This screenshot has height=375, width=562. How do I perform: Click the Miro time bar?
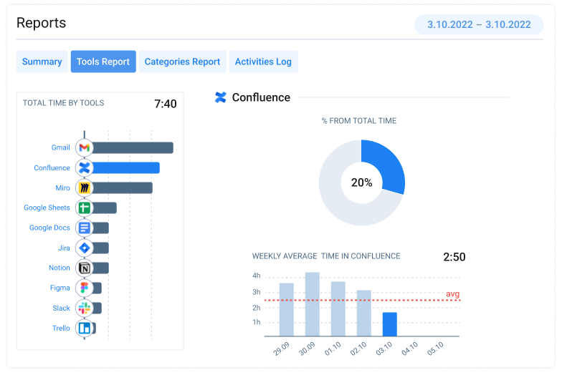123,187
